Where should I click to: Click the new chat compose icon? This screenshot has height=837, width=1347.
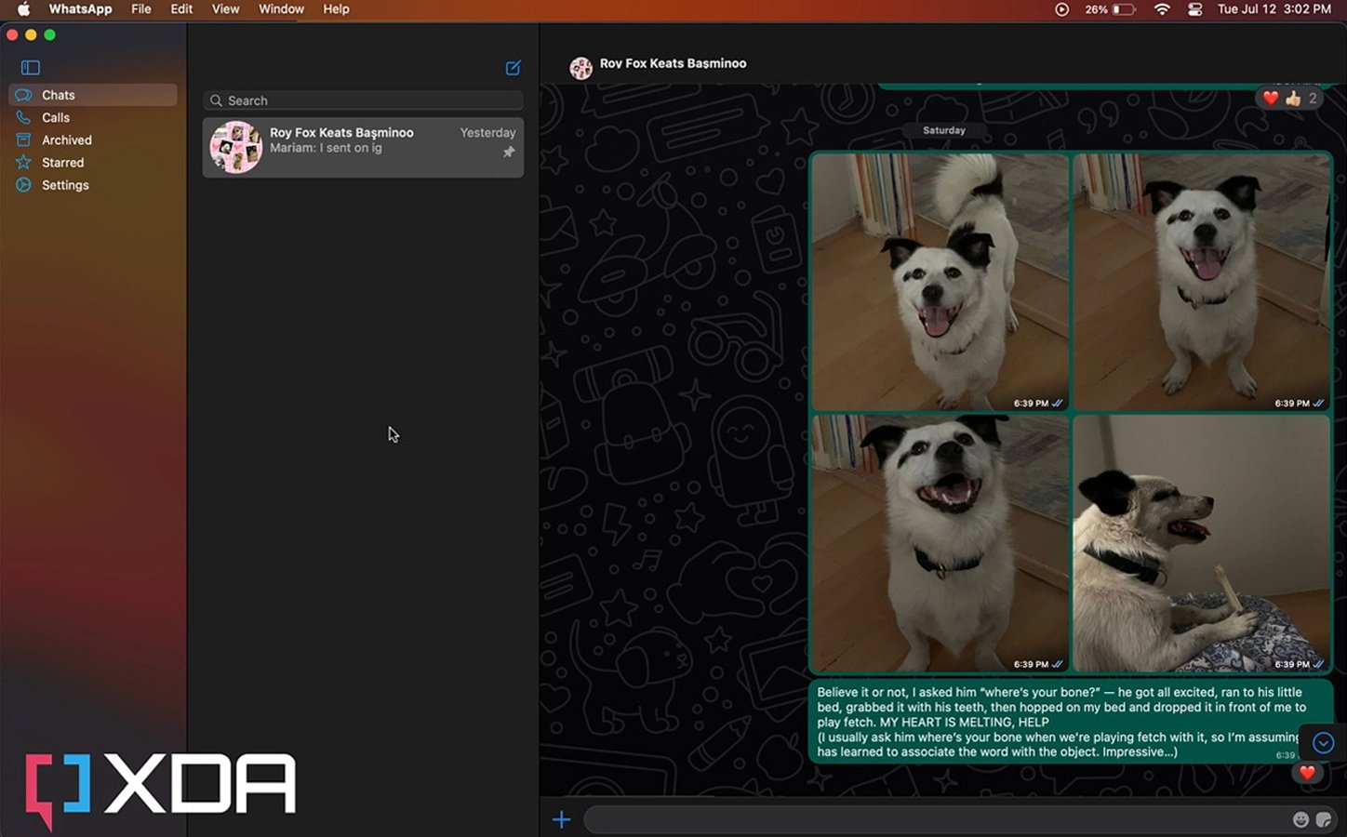click(x=513, y=68)
